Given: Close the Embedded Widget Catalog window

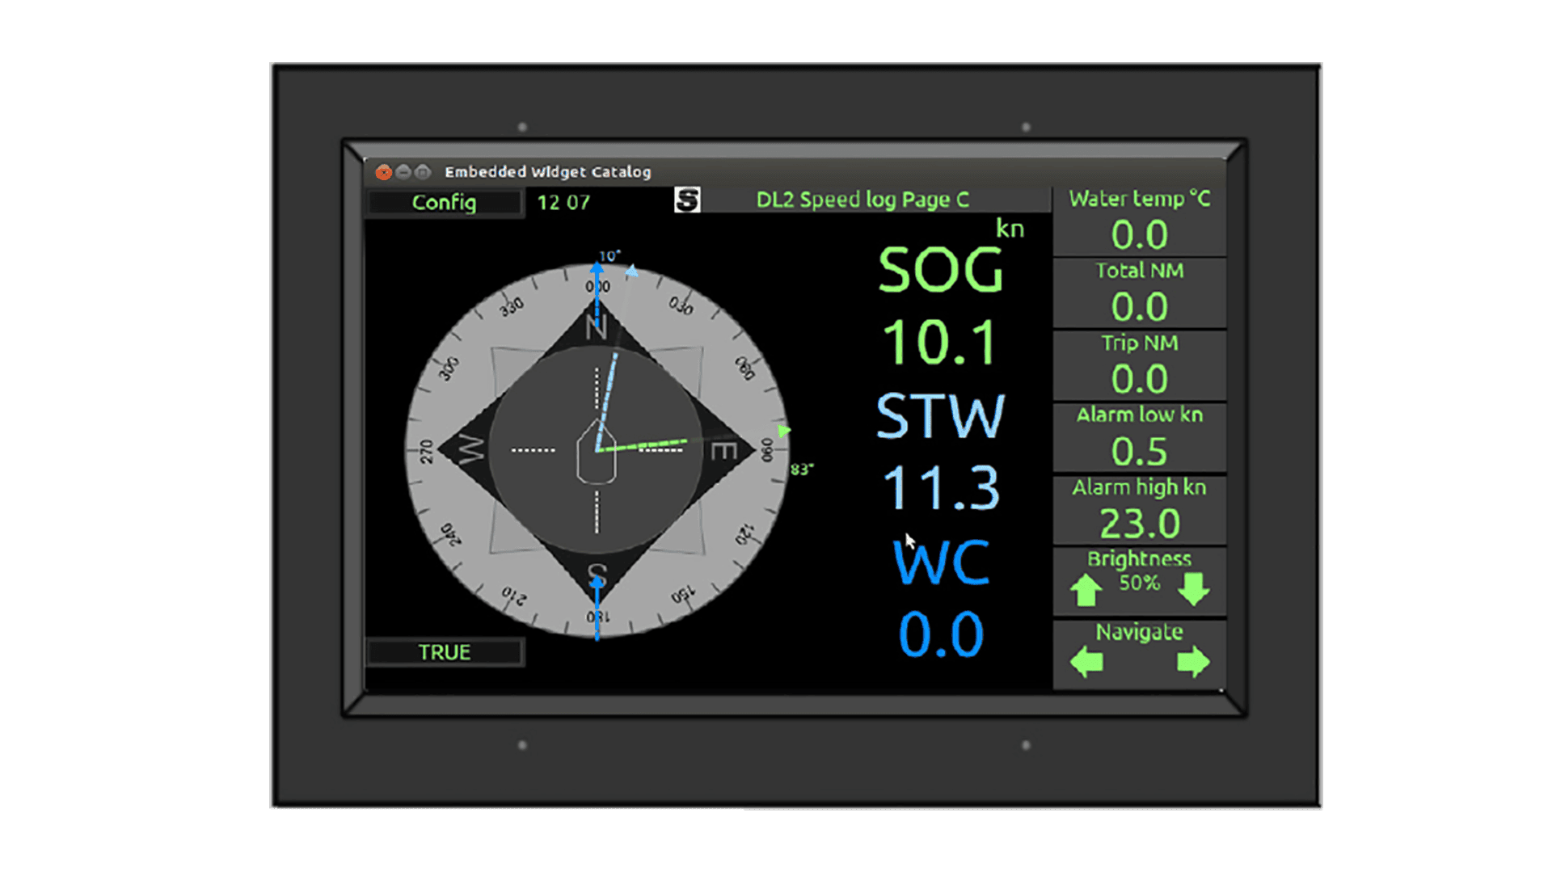Looking at the screenshot, I should click(383, 172).
